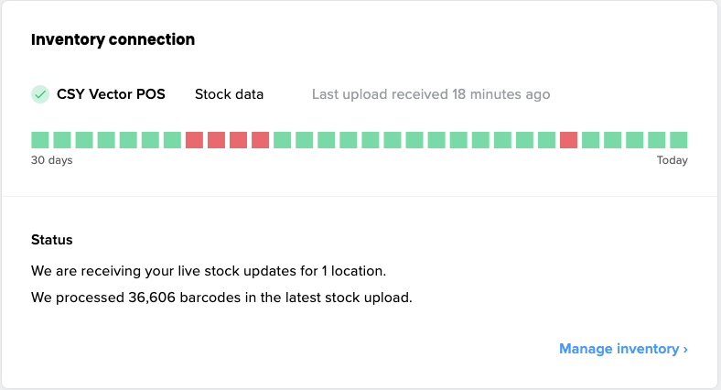Click the first red square in the four-red group

point(194,140)
